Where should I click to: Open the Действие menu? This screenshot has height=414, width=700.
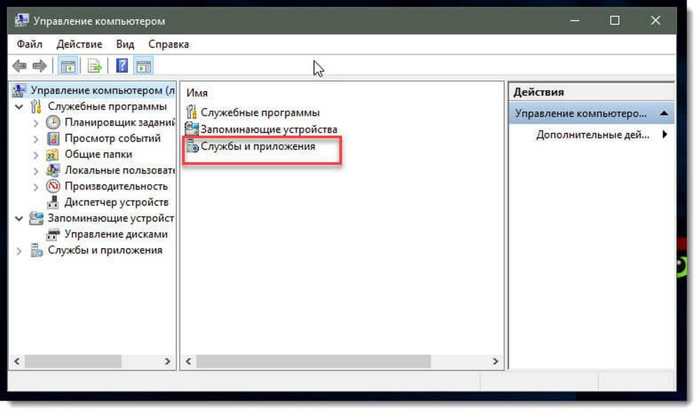coord(79,44)
